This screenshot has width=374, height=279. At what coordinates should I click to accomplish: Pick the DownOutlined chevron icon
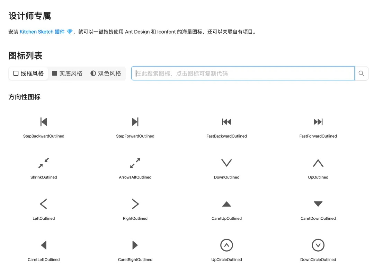tap(226, 163)
